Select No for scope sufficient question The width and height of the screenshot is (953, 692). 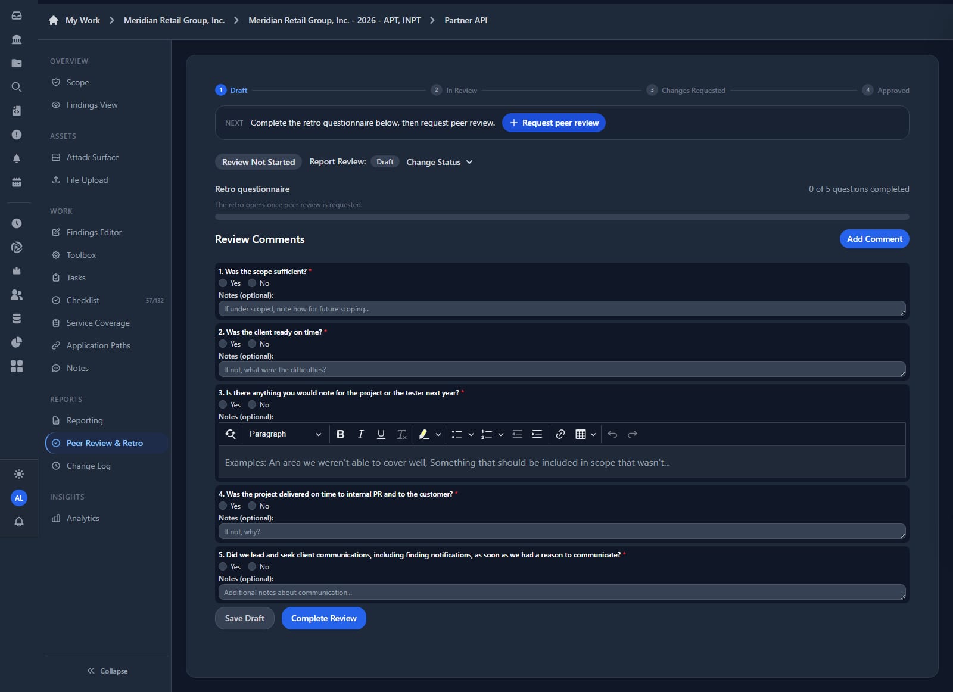point(252,283)
